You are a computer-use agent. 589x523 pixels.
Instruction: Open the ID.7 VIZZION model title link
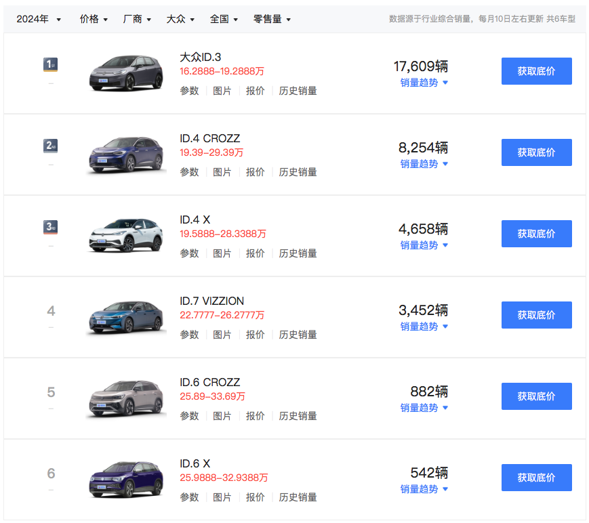pos(211,301)
